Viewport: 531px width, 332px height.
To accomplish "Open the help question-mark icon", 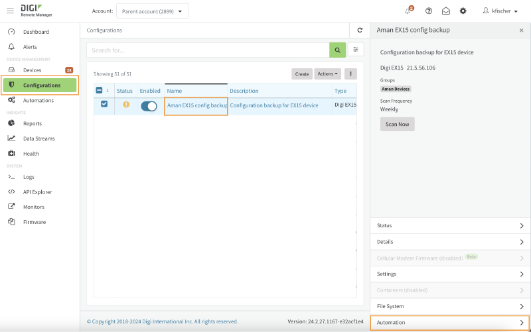I will point(429,11).
